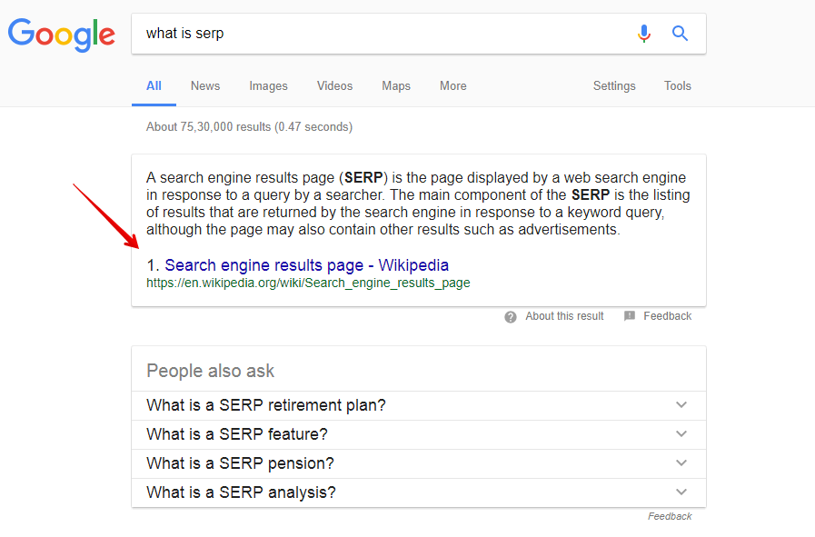815x537 pixels.
Task: Click the blue search magnifier icon
Action: 680,34
